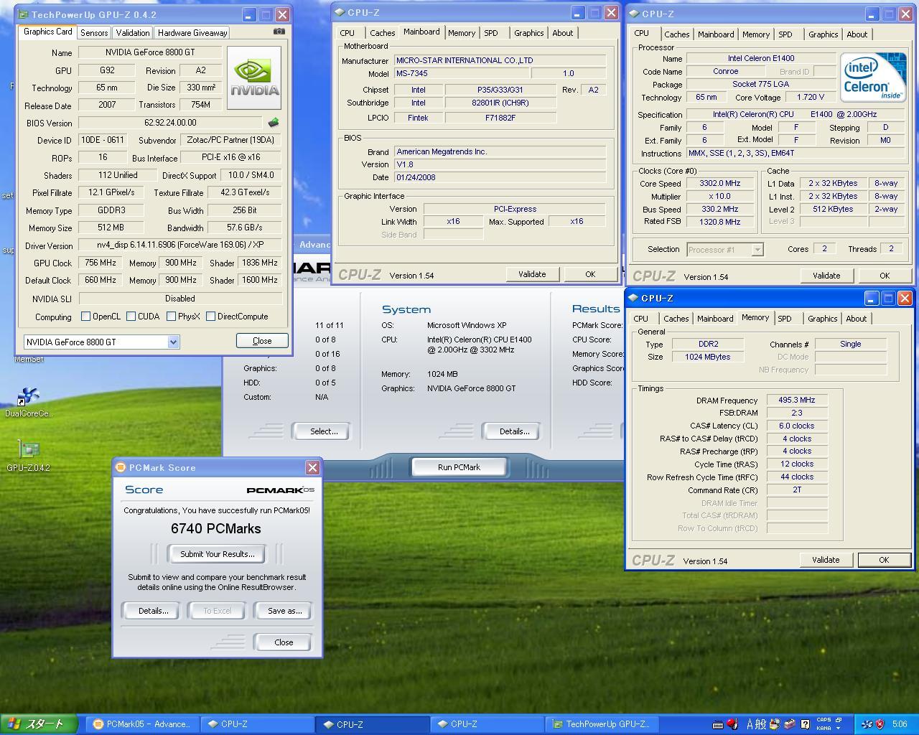Click Validate in CPU-Z CPU window
919x735 pixels.
click(x=826, y=276)
